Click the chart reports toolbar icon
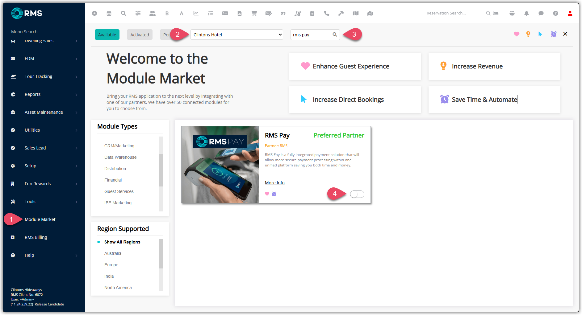The width and height of the screenshot is (582, 315). 196,13
